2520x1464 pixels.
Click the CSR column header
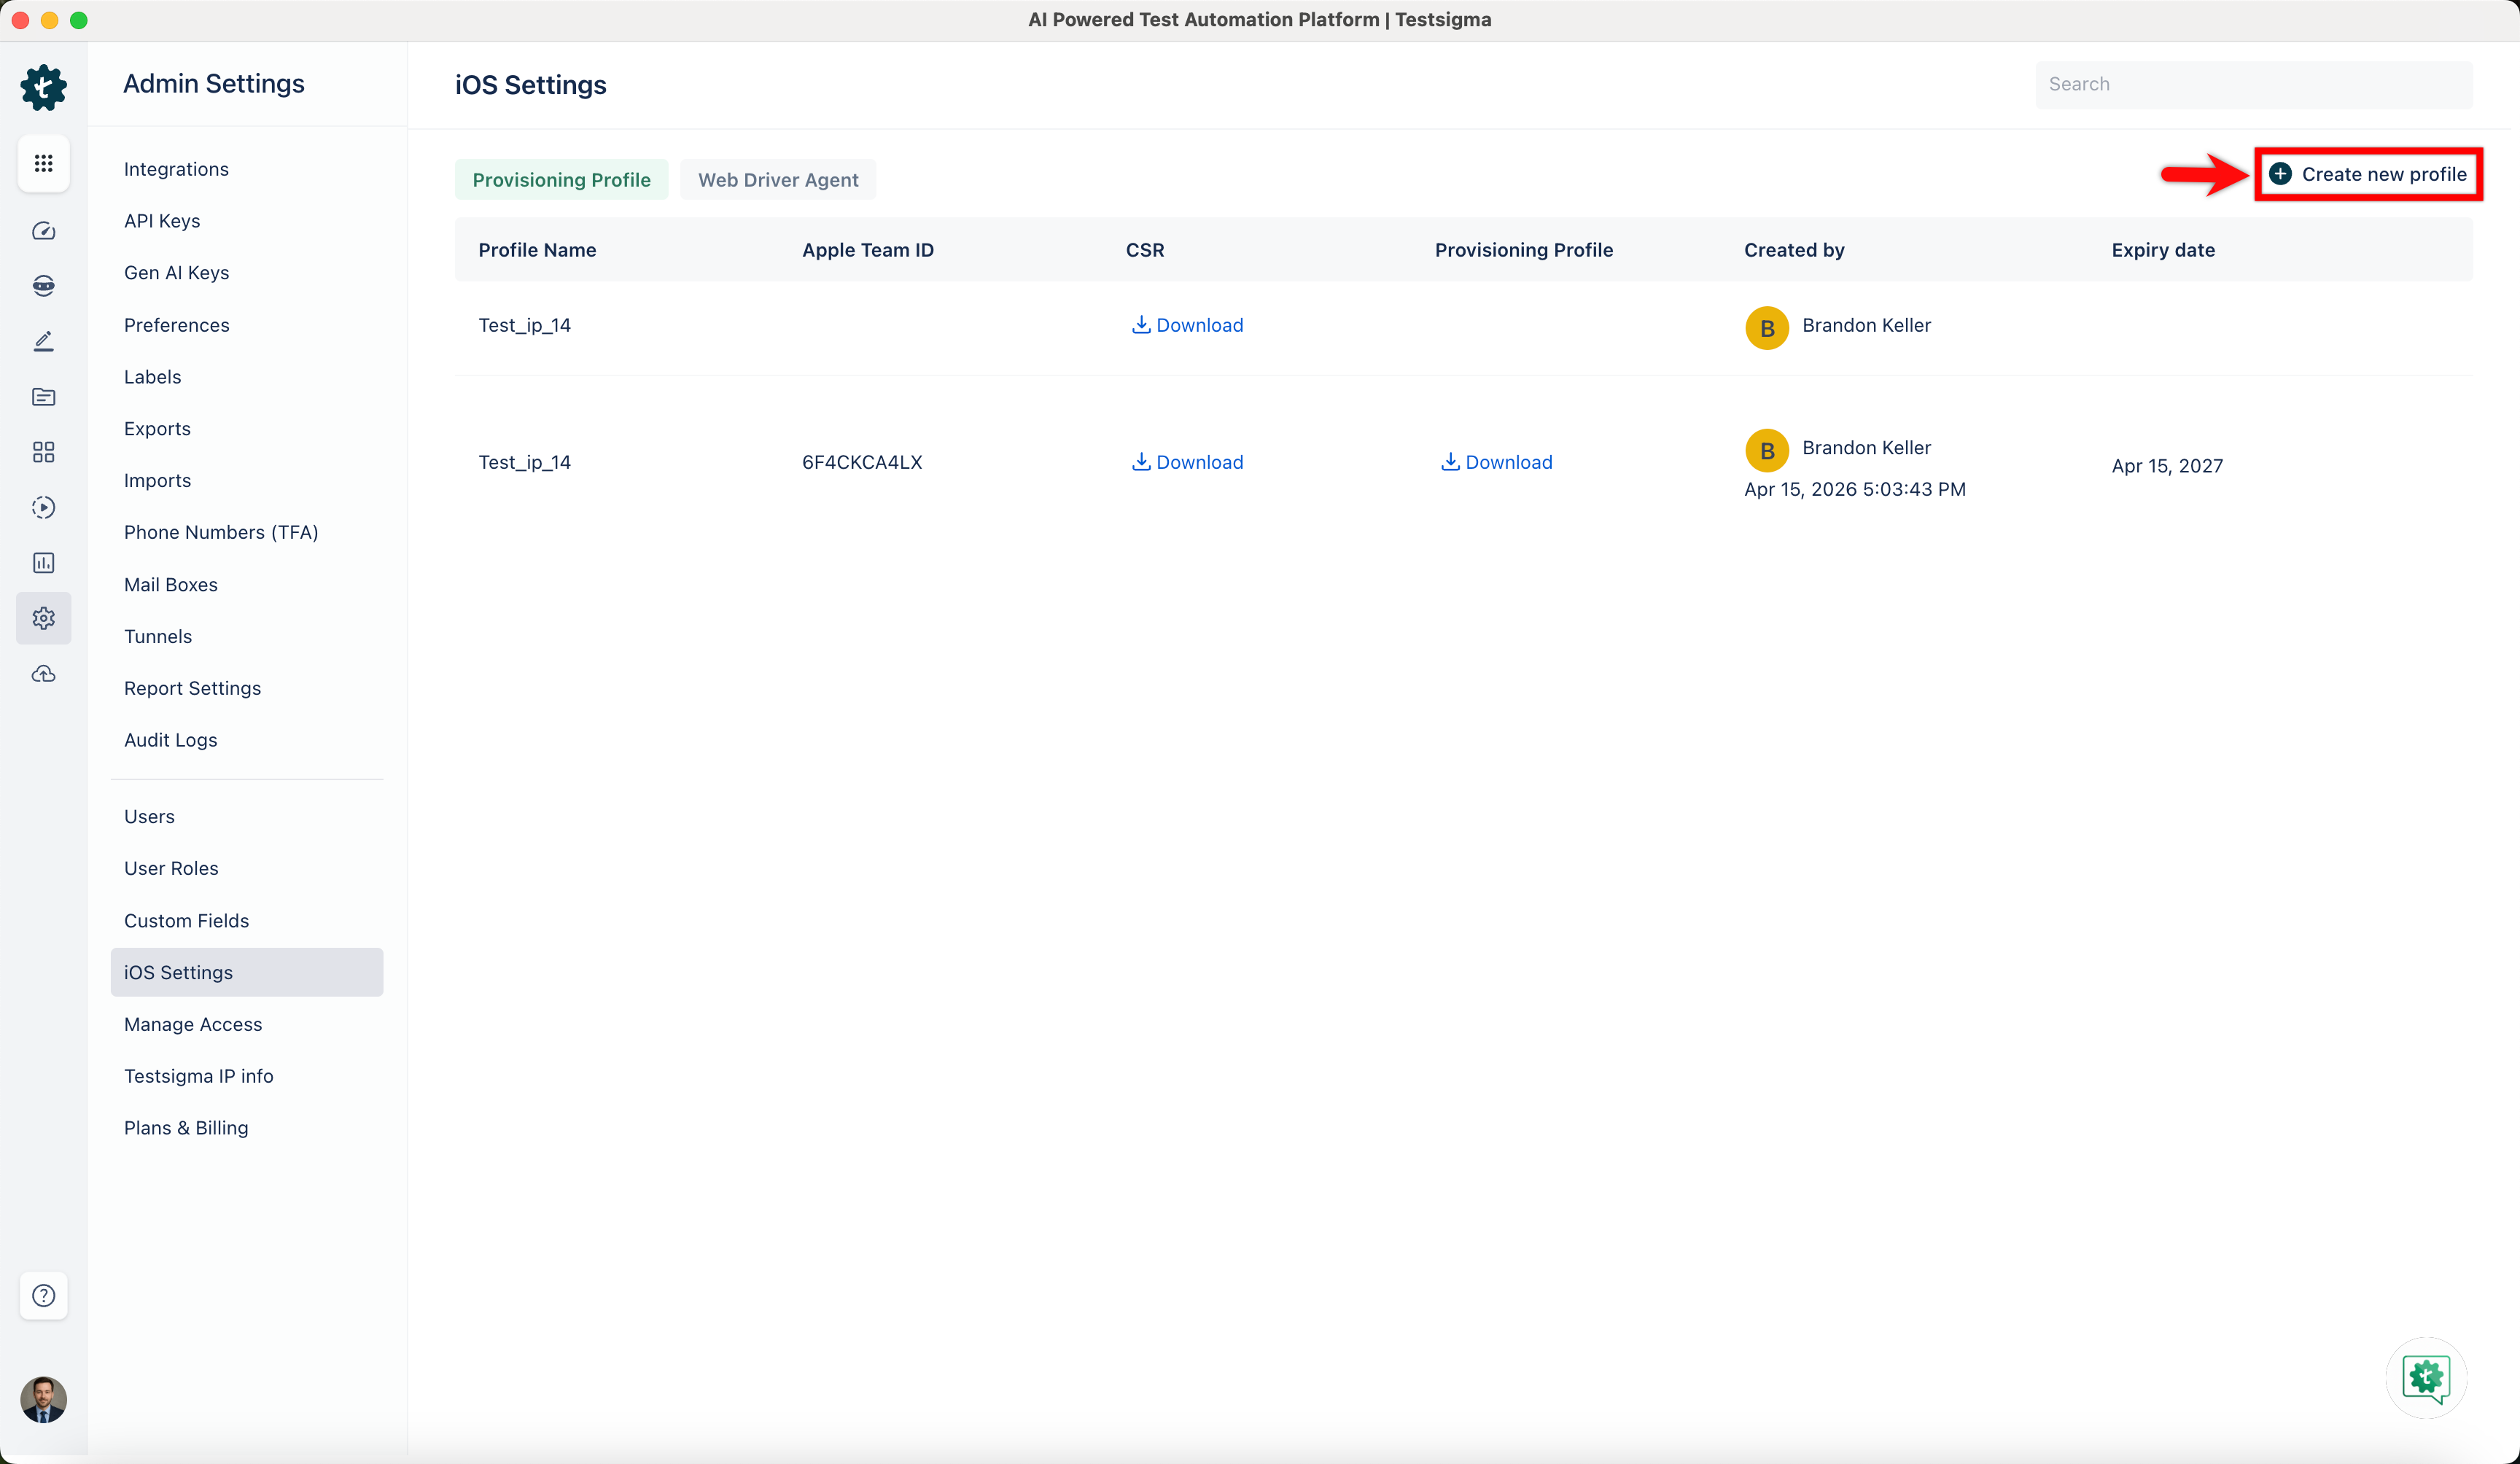click(x=1145, y=250)
